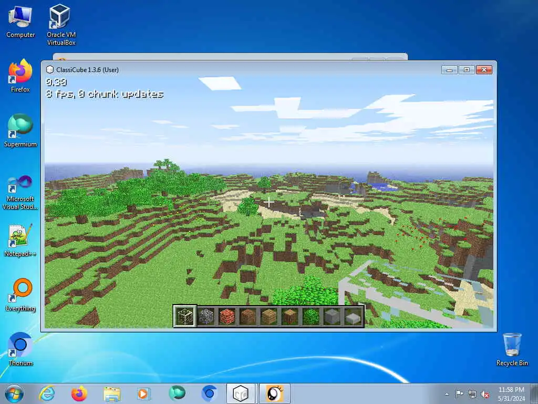Select the full gray double-slab block in the hotbar
This screenshot has width=538, height=404.
pos(332,316)
